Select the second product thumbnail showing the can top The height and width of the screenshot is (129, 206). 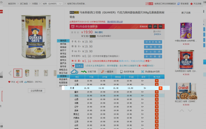click(27, 73)
